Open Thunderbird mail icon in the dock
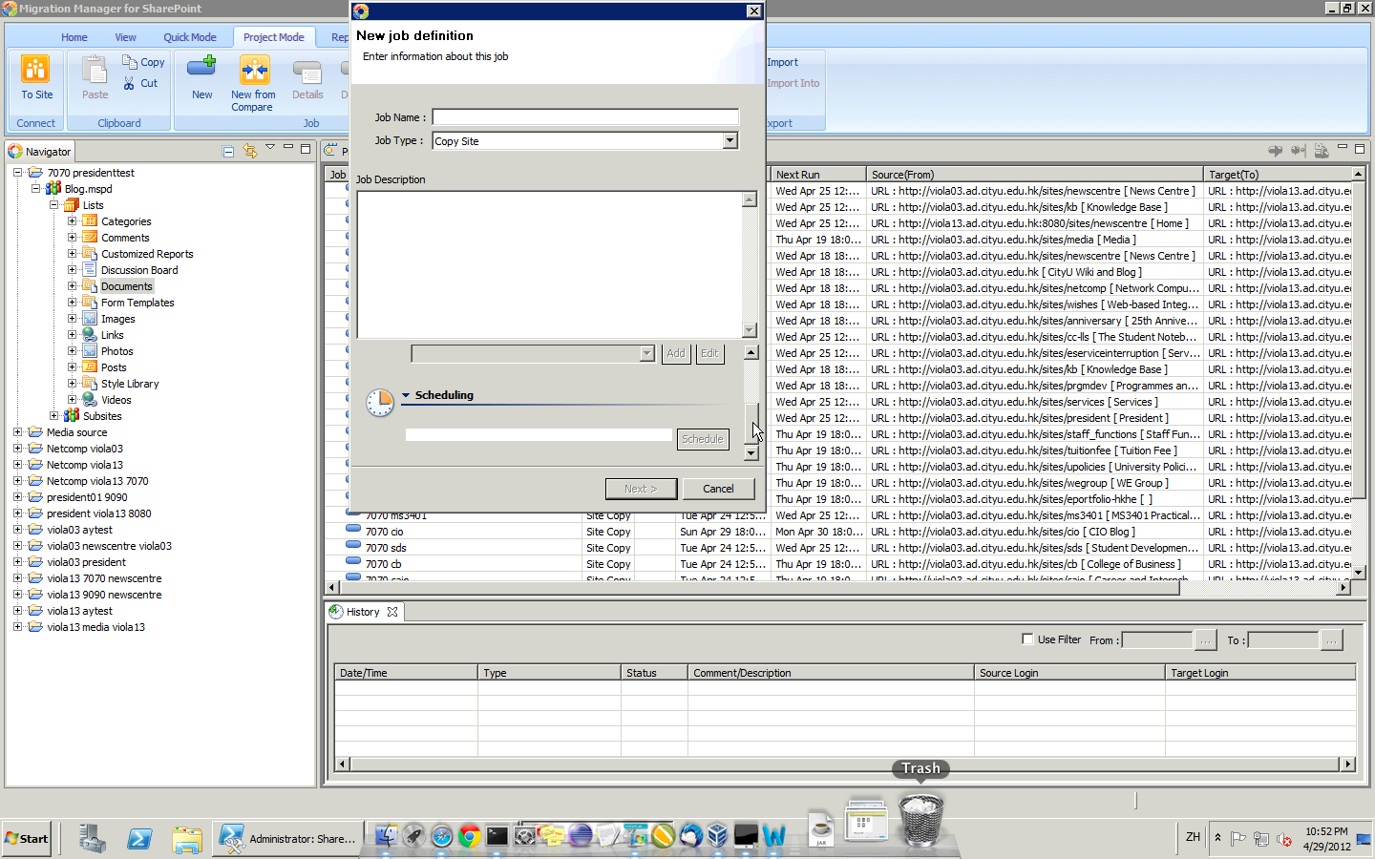1375x859 pixels. pos(690,836)
